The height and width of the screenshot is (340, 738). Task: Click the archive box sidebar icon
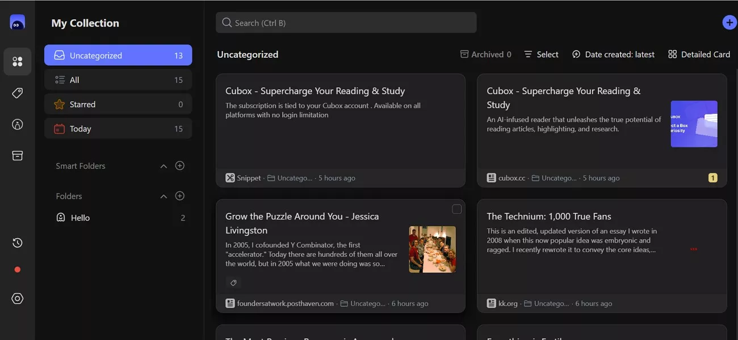point(18,156)
